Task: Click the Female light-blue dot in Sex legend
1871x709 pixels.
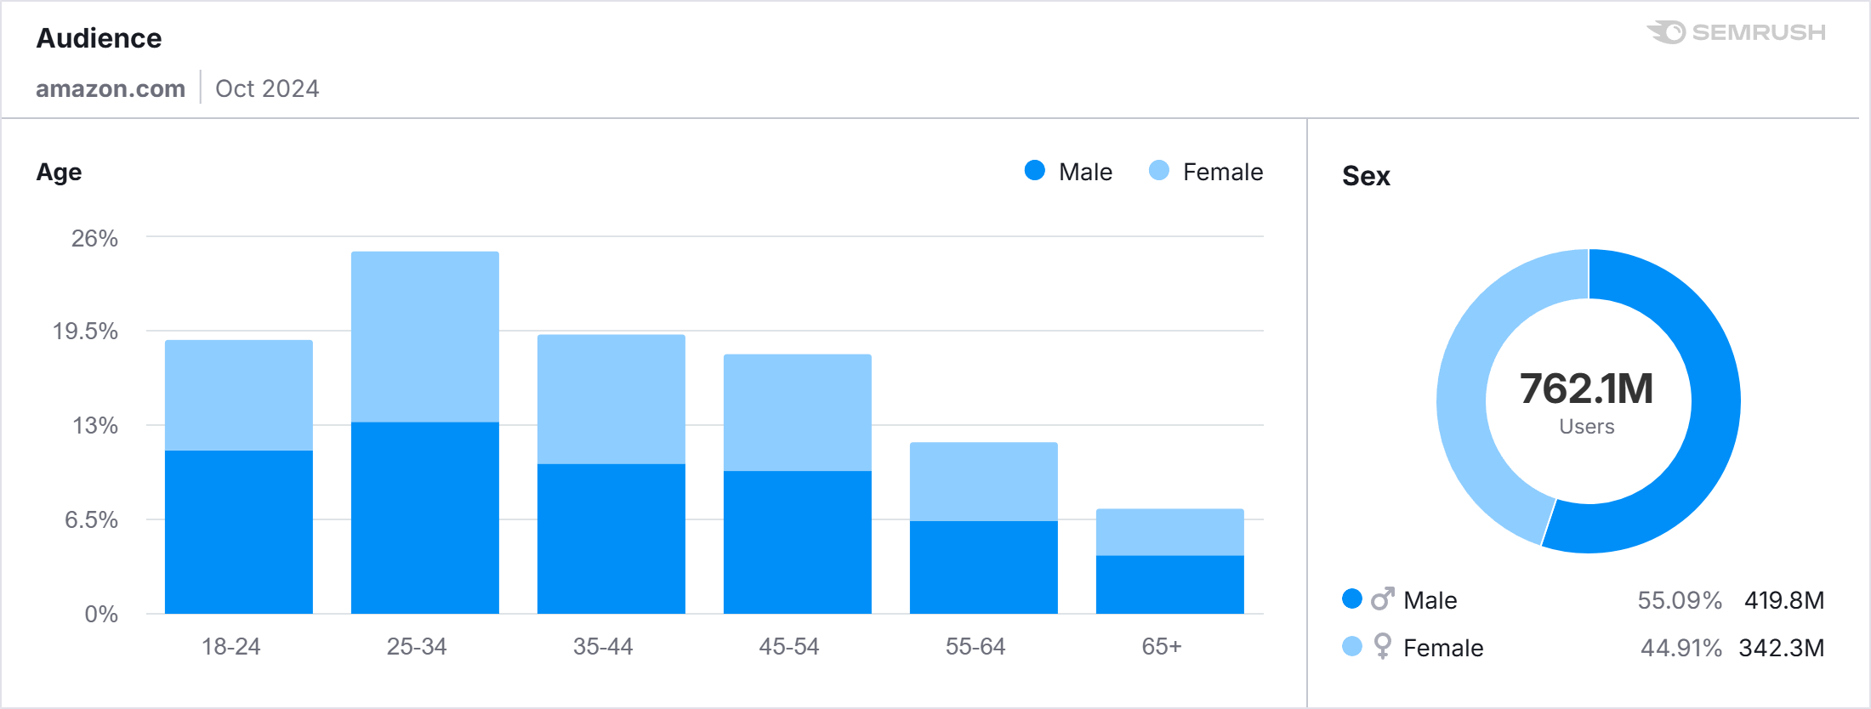Action: (1352, 647)
